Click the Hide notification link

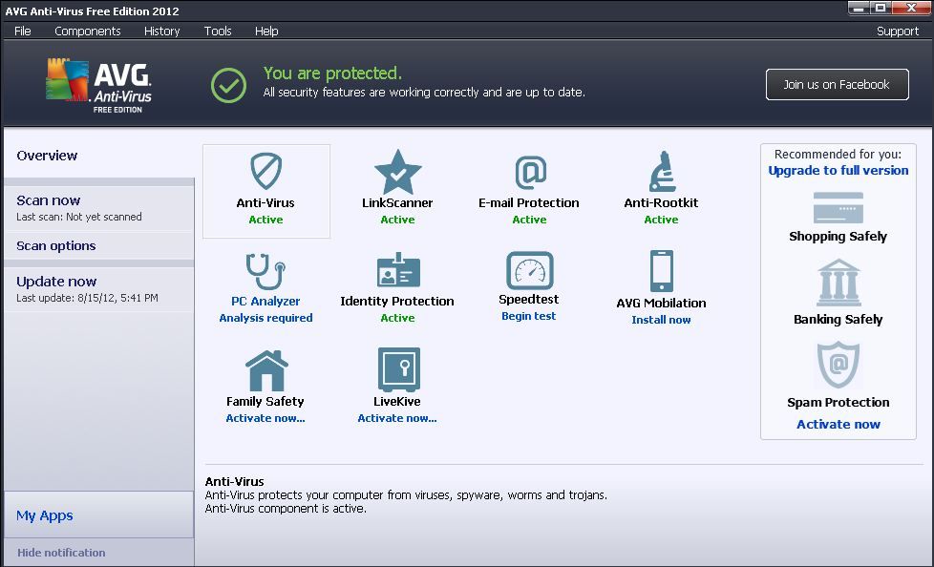point(61,553)
